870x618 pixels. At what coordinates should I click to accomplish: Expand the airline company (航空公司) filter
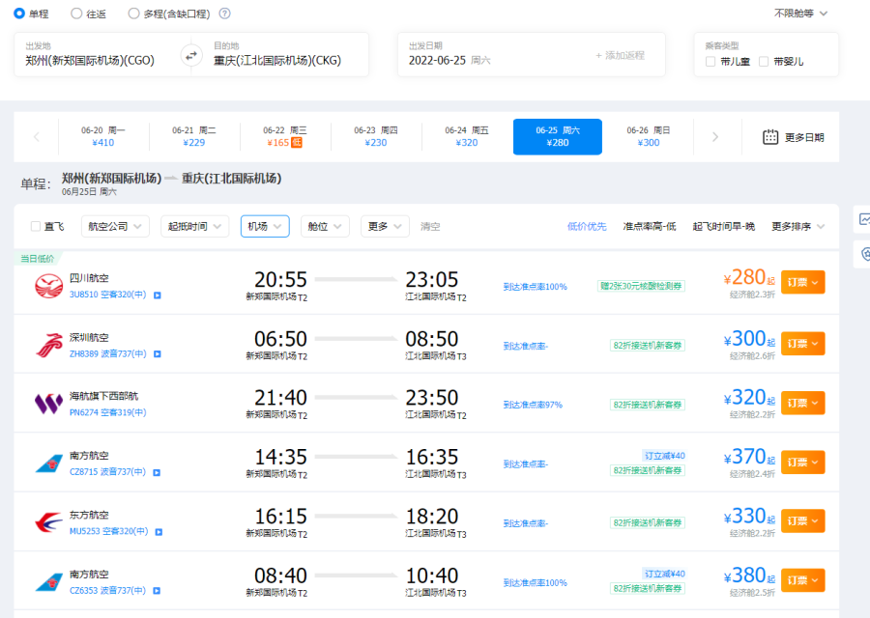pos(114,227)
